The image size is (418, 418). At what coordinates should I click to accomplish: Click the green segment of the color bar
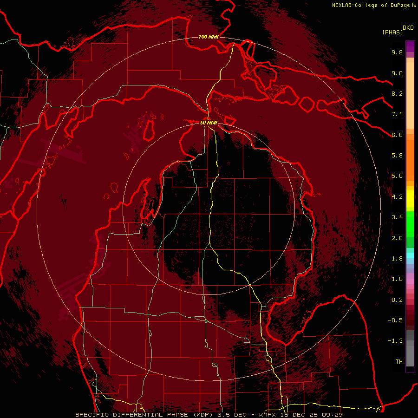click(410, 229)
